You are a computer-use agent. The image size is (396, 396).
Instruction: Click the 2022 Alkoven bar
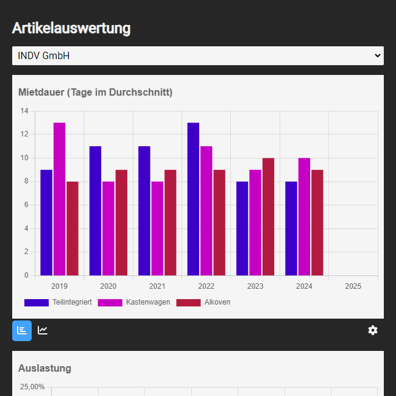[219, 223]
